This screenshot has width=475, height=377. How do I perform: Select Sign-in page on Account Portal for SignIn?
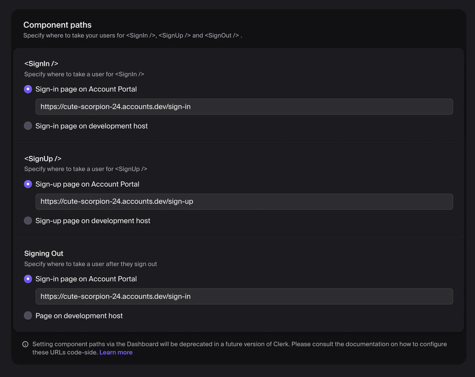28,89
